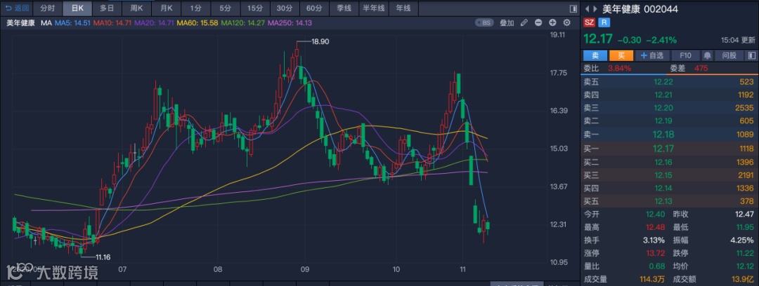The height and width of the screenshot is (286, 759).
Task: Add stock to watchlist via +自选
Action: [x=651, y=55]
